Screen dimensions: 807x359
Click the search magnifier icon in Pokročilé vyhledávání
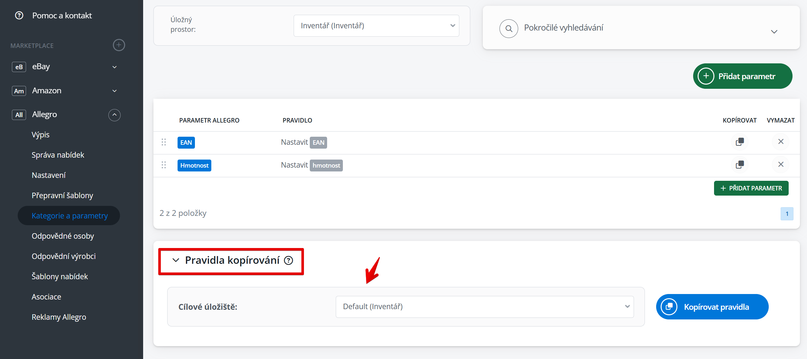coord(509,29)
